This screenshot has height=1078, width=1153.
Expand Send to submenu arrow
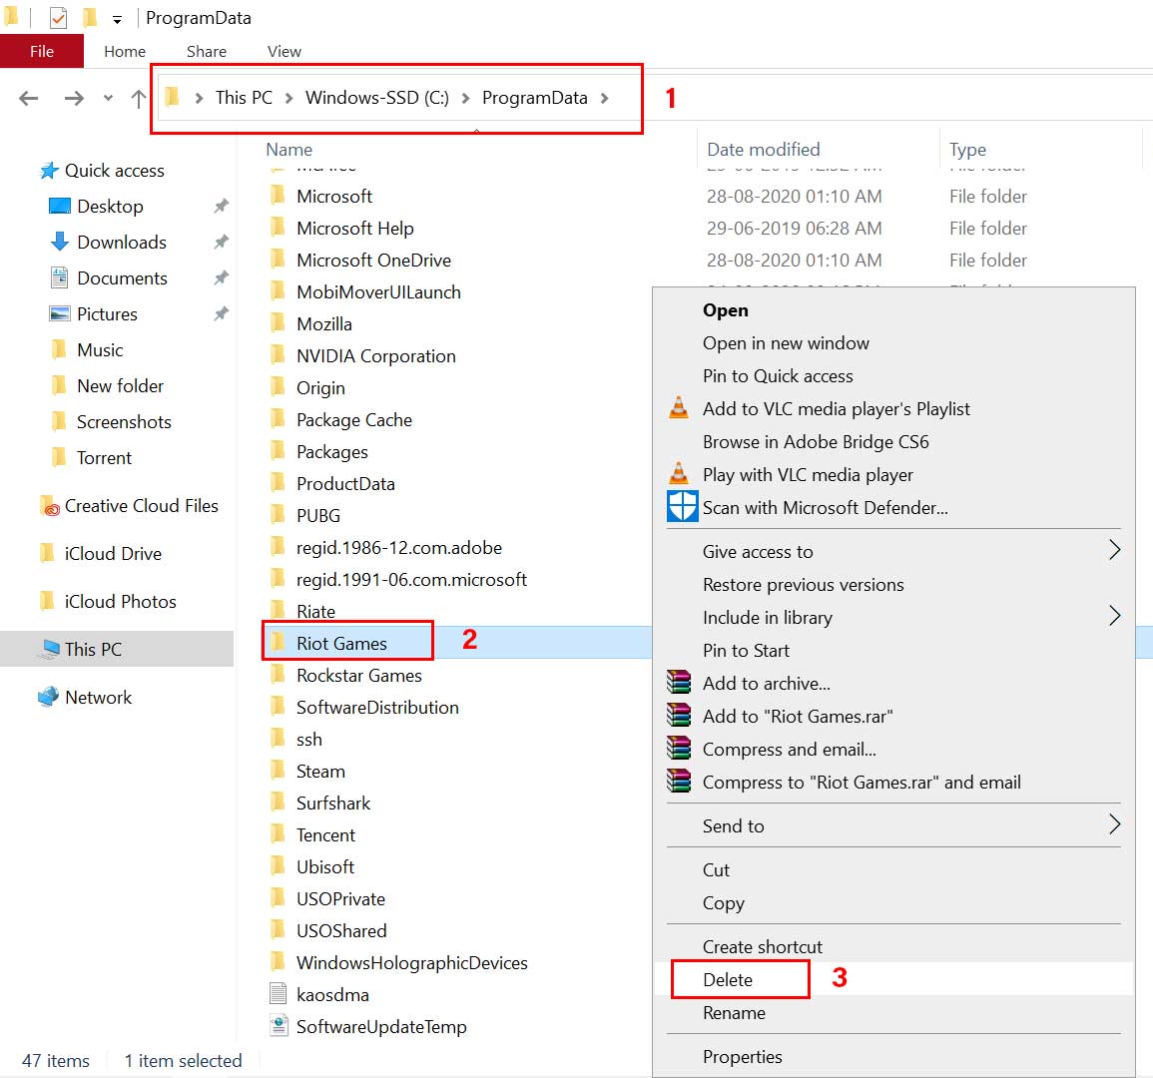[x=1114, y=824]
